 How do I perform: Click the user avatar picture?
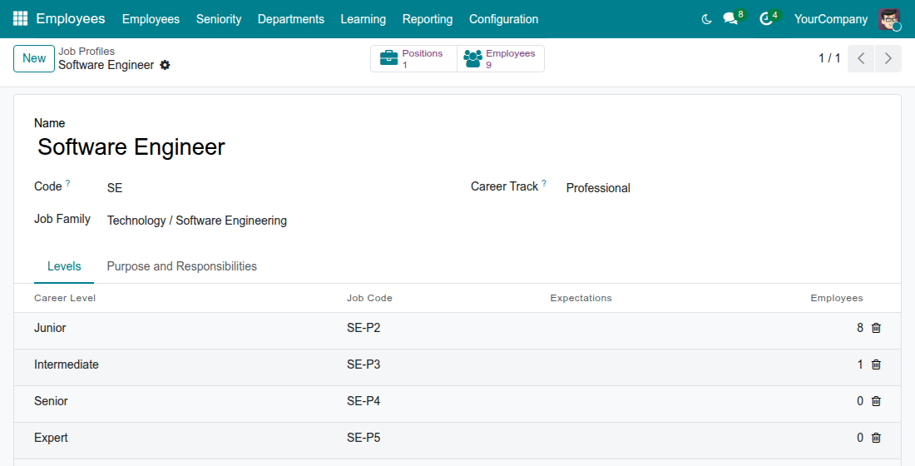click(889, 19)
